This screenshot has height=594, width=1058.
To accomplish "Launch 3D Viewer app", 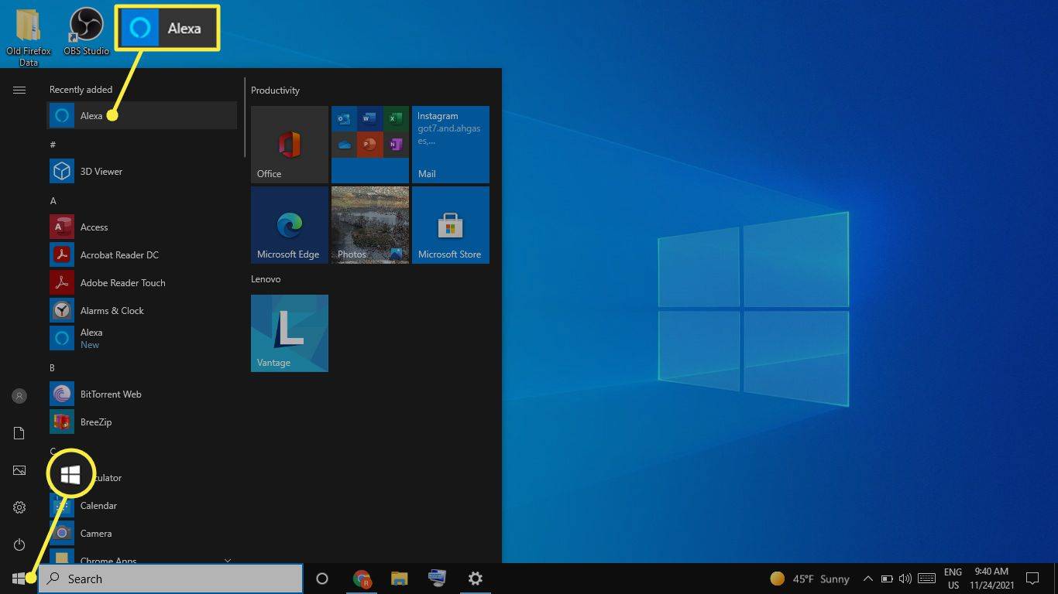I will coord(142,172).
